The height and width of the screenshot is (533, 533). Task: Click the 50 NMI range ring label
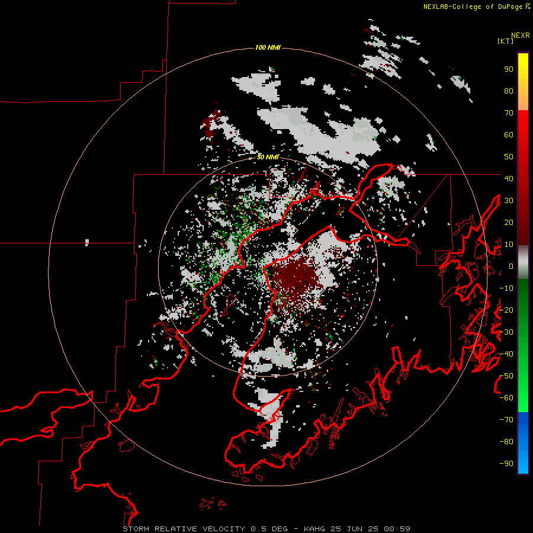268,157
